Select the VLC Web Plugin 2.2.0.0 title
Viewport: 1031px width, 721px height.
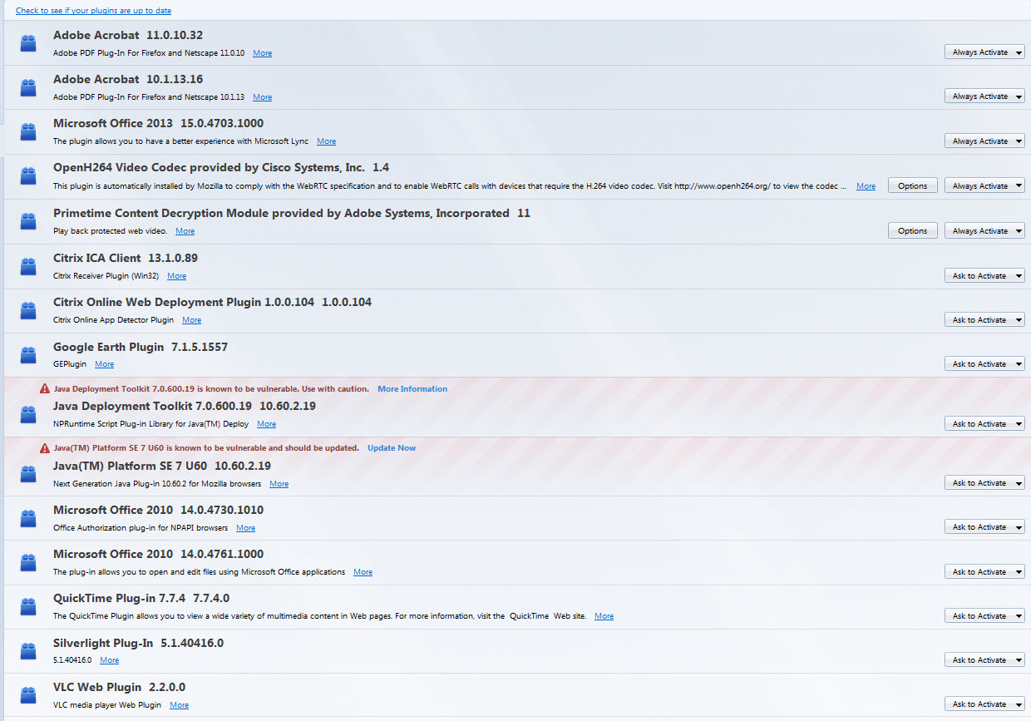point(119,687)
